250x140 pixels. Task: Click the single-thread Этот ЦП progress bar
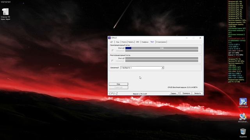tap(162, 48)
